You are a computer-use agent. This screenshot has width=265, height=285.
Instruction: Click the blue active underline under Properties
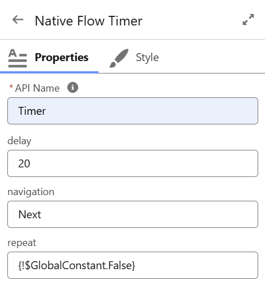[x=49, y=72]
